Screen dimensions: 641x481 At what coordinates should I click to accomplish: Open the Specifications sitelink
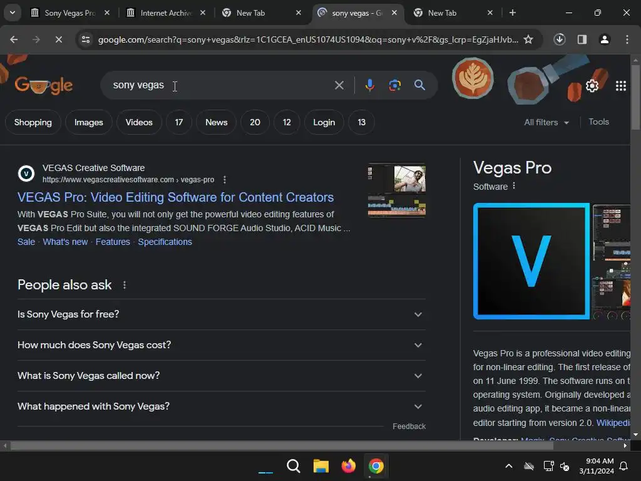165,242
